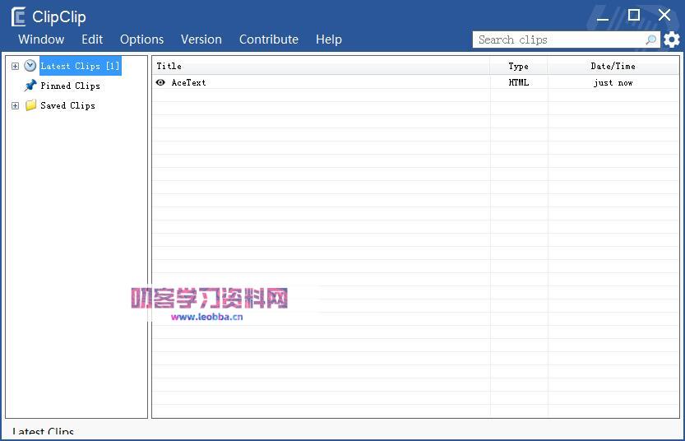This screenshot has width=685, height=441.
Task: Expand the Saved Clips tree node
Action: (x=16, y=106)
